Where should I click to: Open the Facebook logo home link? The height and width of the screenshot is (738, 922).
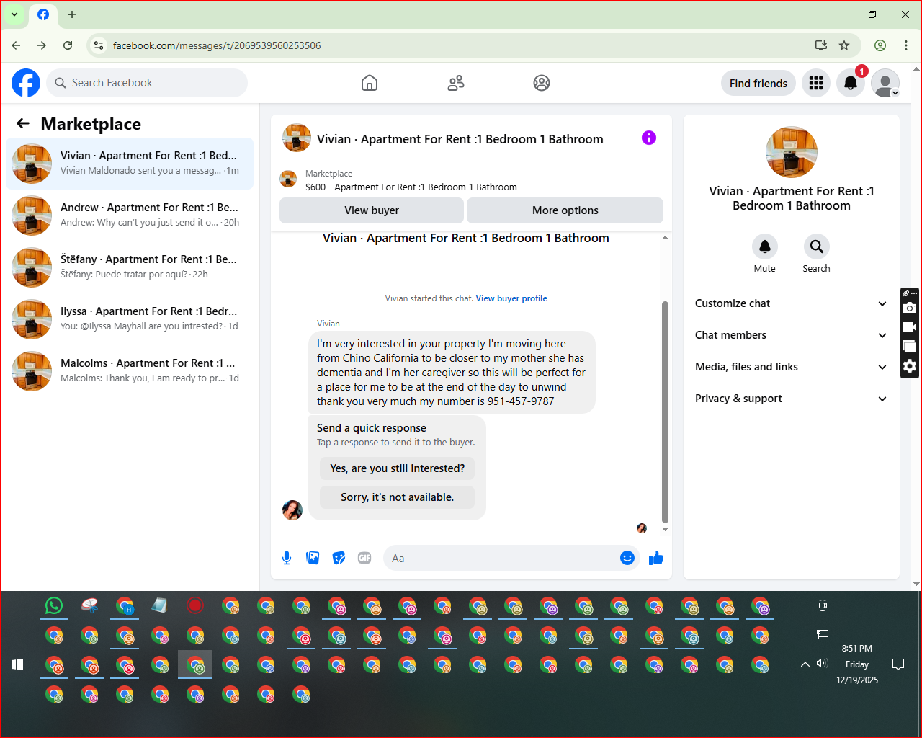(x=26, y=83)
